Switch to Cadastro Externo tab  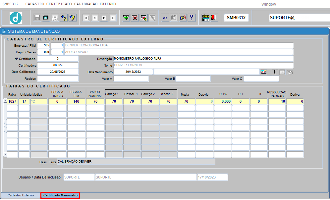pos(21,195)
